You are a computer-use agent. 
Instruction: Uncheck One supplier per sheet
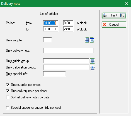[x=8, y=85]
